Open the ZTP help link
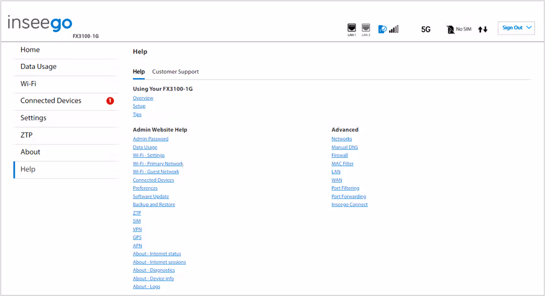This screenshot has width=545, height=296. 137,213
